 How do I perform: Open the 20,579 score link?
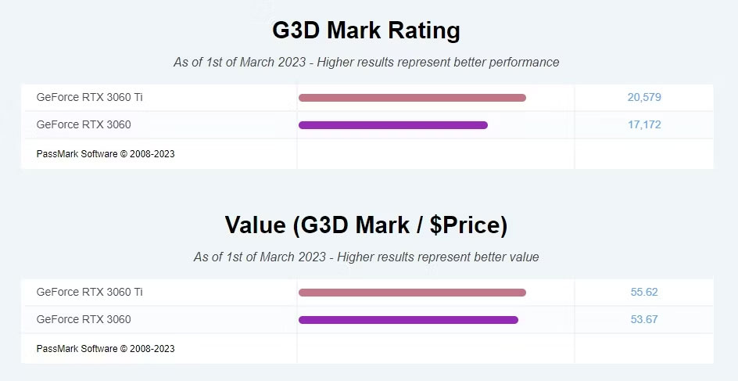tap(644, 98)
